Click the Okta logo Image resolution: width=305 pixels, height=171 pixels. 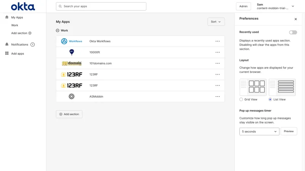click(x=23, y=6)
